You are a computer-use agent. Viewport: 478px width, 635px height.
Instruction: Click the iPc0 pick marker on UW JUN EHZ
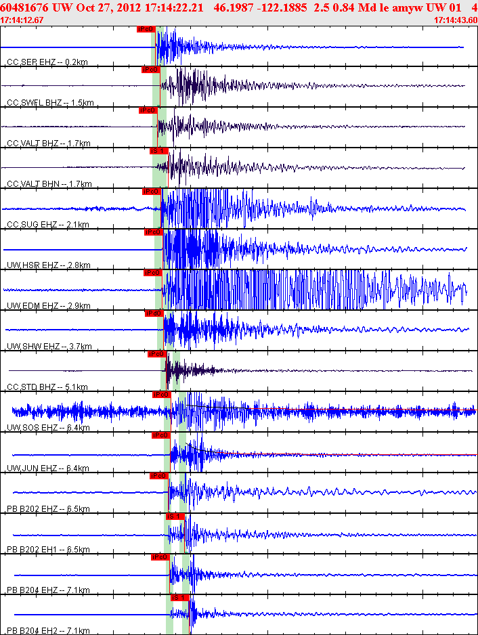(x=161, y=435)
